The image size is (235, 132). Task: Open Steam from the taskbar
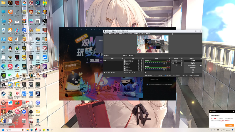pos(48,130)
